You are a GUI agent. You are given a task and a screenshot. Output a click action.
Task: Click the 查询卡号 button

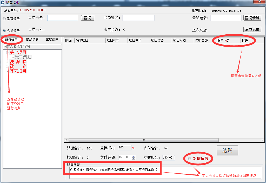pyautogui.click(x=252, y=18)
